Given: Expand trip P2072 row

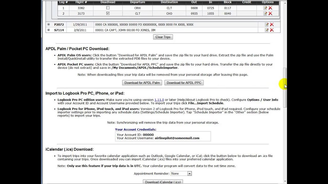Looking at the screenshot, I should tap(48, 25).
